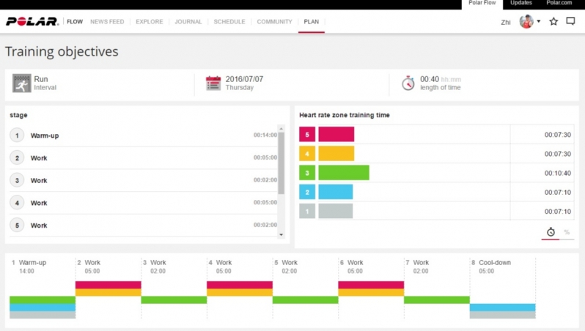Click the running sport icon
585x331 pixels.
pyautogui.click(x=21, y=83)
